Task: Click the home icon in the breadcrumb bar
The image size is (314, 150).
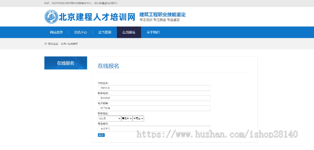Action: tap(45, 44)
